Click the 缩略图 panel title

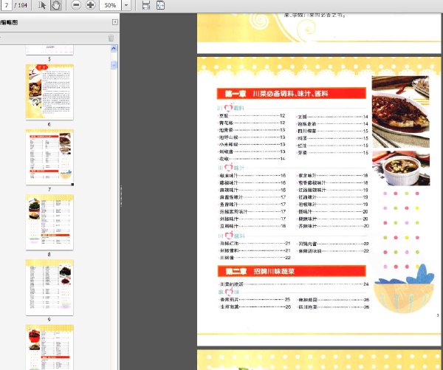click(x=10, y=22)
